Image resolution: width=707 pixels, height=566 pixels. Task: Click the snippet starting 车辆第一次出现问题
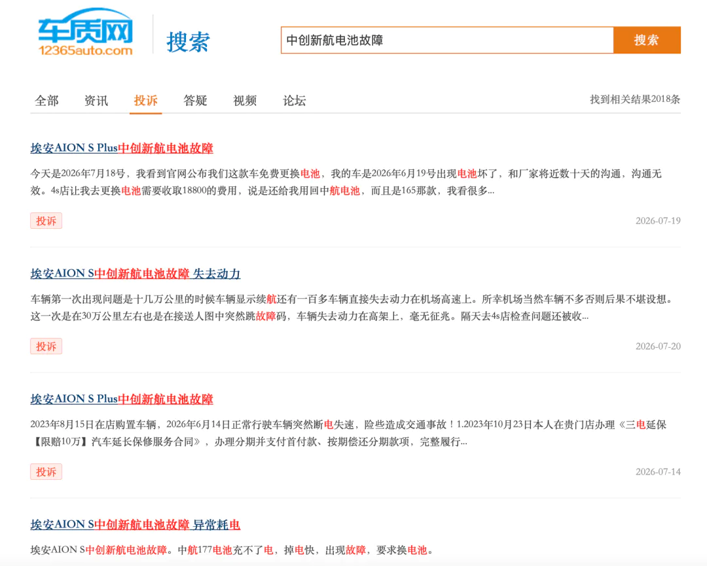point(352,308)
